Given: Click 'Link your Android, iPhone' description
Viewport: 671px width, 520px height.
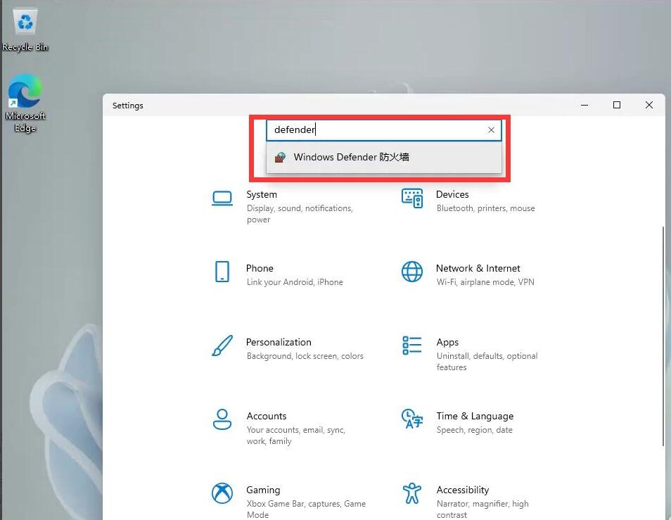Looking at the screenshot, I should [295, 282].
